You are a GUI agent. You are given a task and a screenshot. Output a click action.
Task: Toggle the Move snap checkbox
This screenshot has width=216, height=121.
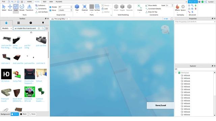(x=50, y=10)
